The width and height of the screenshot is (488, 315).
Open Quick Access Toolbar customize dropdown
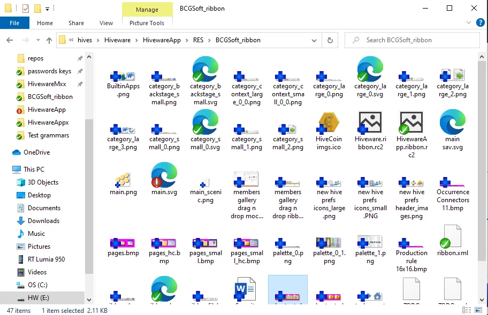point(47,9)
